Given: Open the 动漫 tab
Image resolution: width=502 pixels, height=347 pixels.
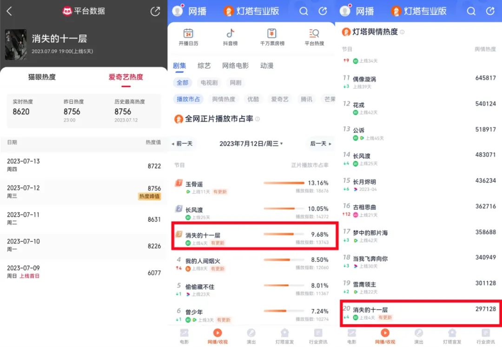Looking at the screenshot, I should tap(267, 66).
